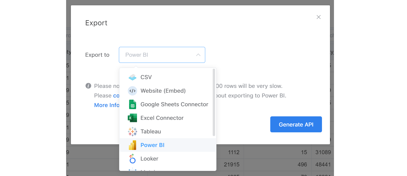Image resolution: width=407 pixels, height=176 pixels.
Task: Click the Website Embed code icon
Action: (132, 91)
